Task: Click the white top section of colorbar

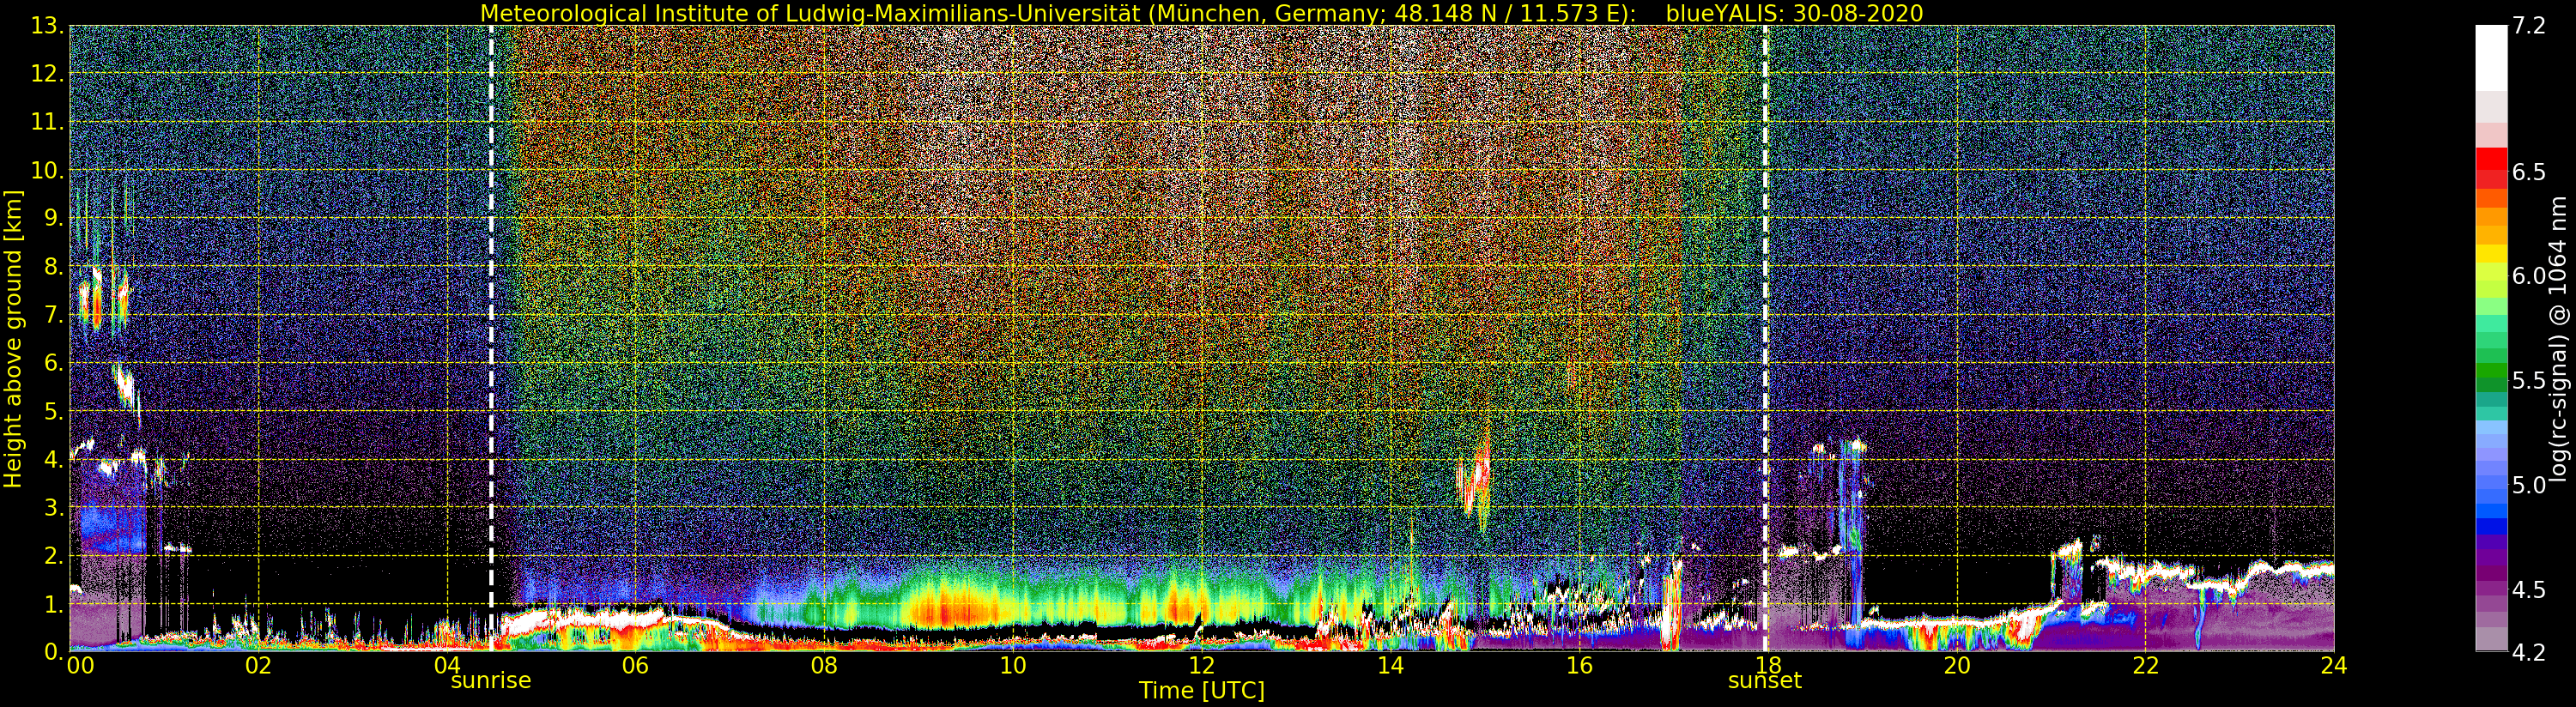Action: click(2491, 55)
